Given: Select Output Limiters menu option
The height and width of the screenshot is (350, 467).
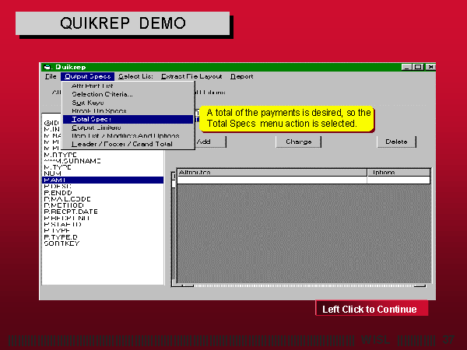Looking at the screenshot, I should pos(97,128).
